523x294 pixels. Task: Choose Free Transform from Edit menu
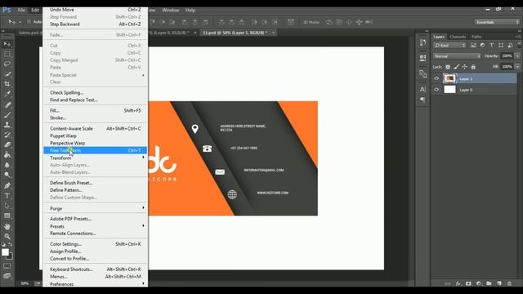[96, 150]
